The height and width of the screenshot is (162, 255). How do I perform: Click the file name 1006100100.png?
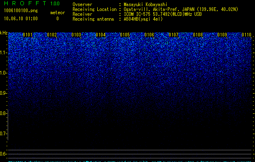point(21,11)
